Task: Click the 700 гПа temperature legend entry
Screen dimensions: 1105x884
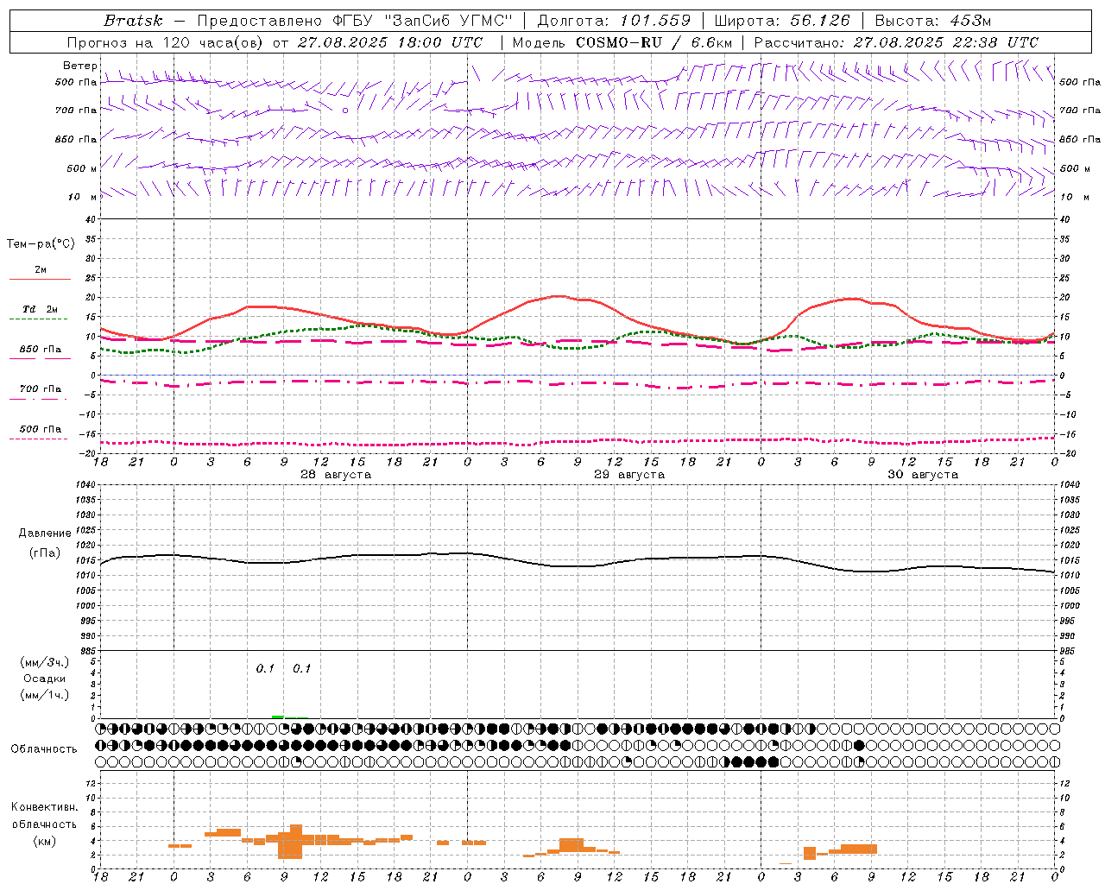Action: point(40,389)
